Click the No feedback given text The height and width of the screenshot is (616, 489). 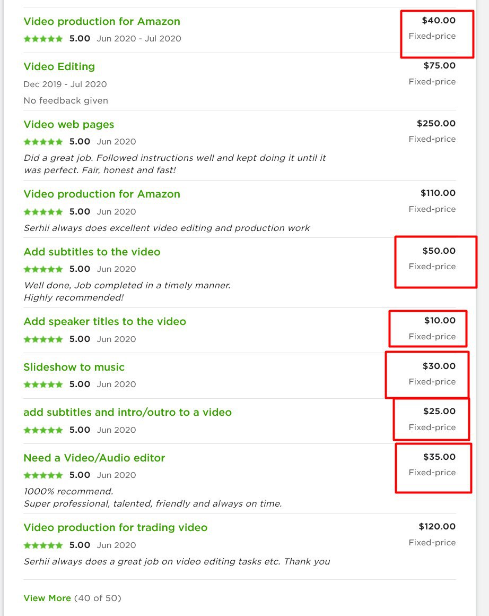pos(66,100)
